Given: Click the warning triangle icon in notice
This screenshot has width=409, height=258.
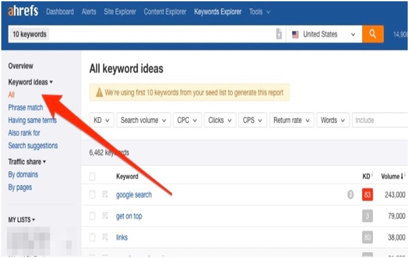Looking at the screenshot, I should coord(99,92).
